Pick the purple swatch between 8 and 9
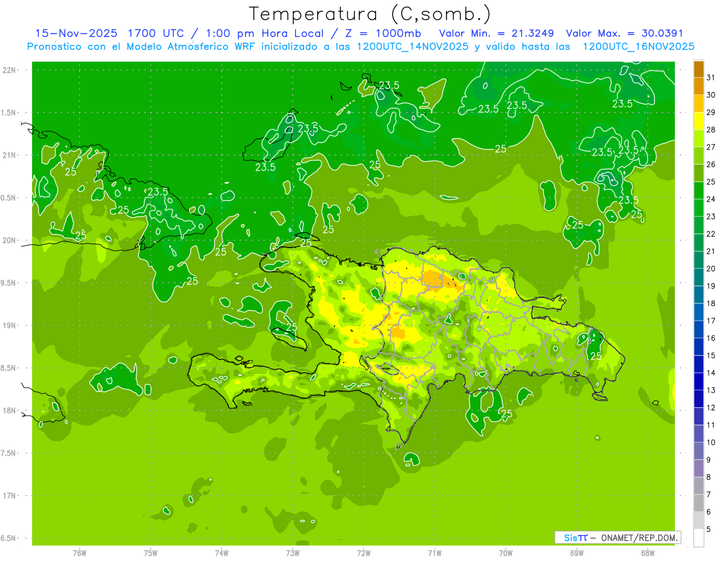This screenshot has height=561, width=727. tap(699, 468)
